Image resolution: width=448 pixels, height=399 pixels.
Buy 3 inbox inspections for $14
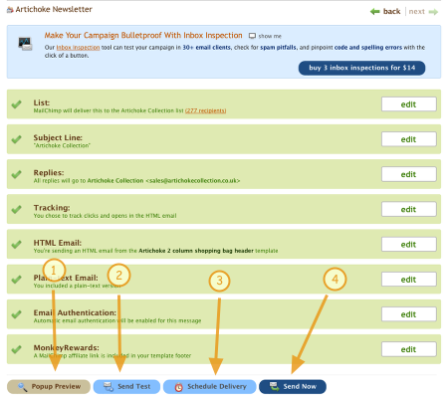pos(361,68)
